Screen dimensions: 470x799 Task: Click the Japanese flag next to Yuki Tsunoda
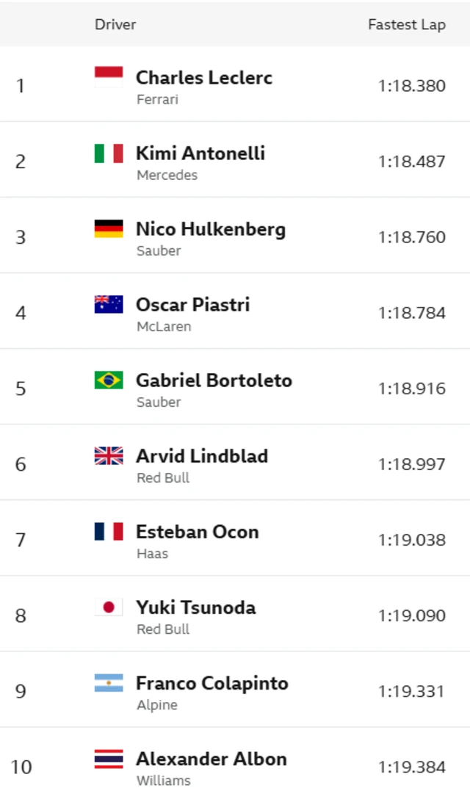tap(109, 607)
